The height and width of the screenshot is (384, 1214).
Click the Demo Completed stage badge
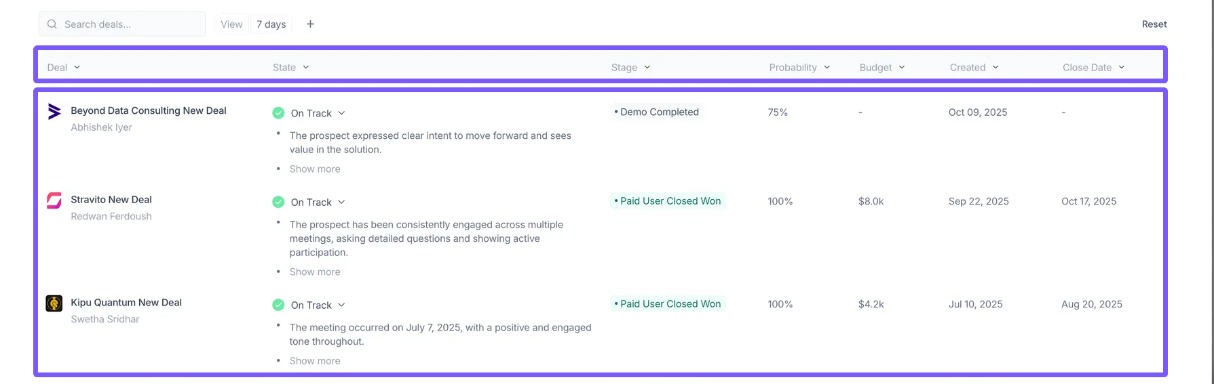(x=656, y=112)
